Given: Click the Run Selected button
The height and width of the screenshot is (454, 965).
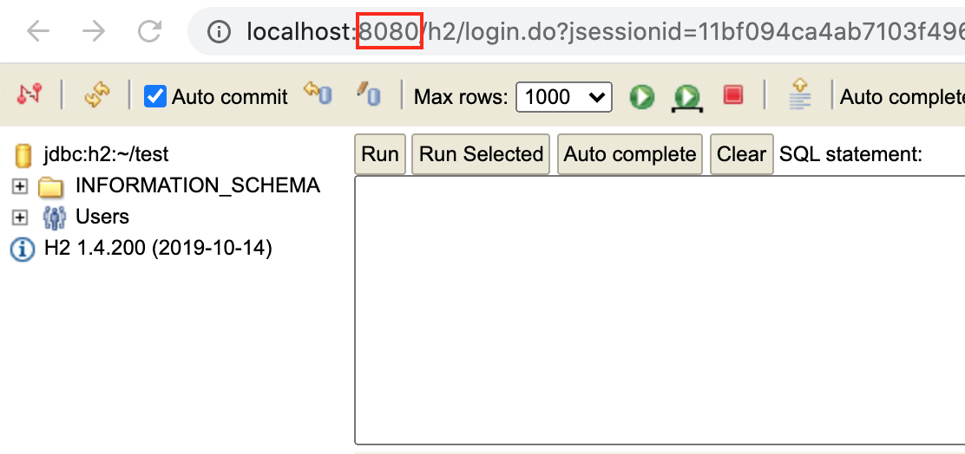Looking at the screenshot, I should click(481, 155).
